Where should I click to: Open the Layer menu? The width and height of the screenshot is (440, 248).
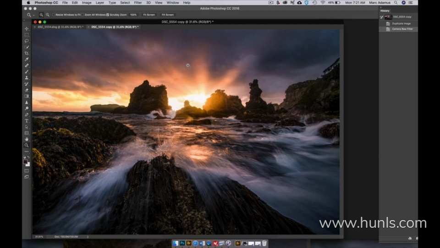99,3
